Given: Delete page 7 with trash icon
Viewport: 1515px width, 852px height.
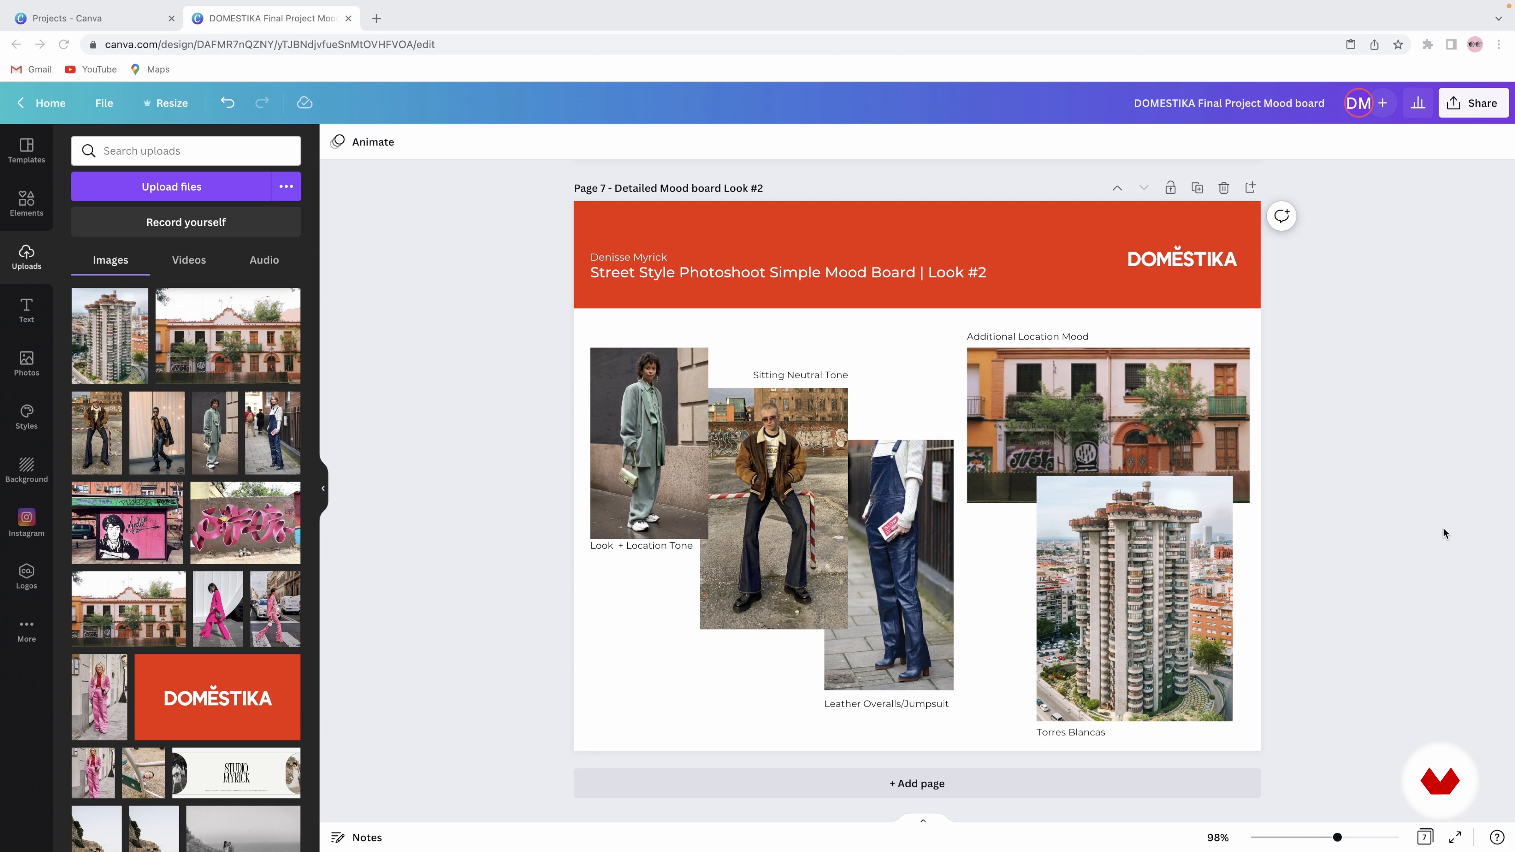Looking at the screenshot, I should tap(1224, 188).
